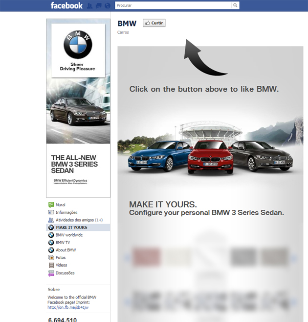The image size is (308, 322).
Task: Select the blurred cream color swatch
Action: (177, 257)
